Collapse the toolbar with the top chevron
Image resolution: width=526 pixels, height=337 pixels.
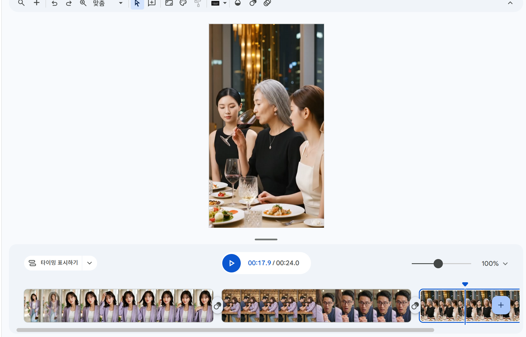pos(510,3)
